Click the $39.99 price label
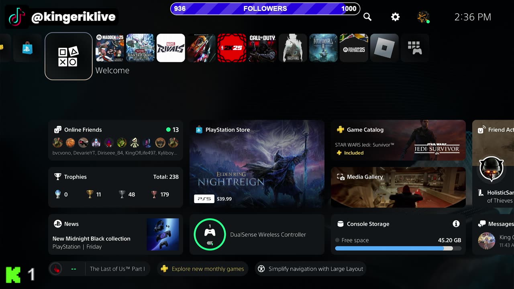Viewport: 514px width, 289px height. (x=224, y=199)
